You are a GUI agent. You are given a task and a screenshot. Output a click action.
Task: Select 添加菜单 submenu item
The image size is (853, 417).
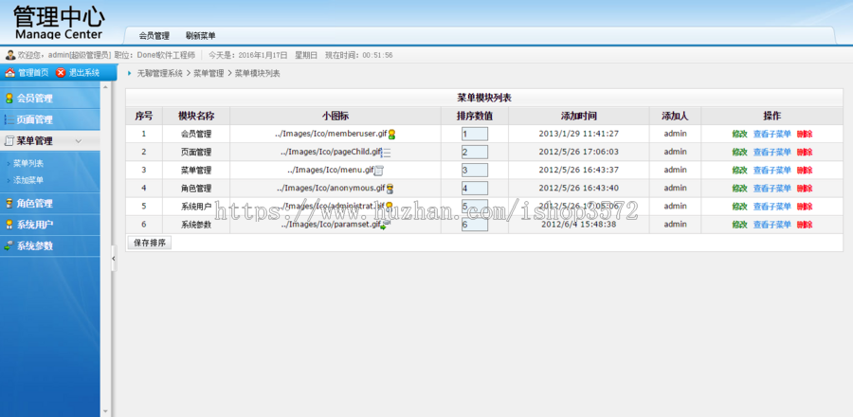pos(28,180)
